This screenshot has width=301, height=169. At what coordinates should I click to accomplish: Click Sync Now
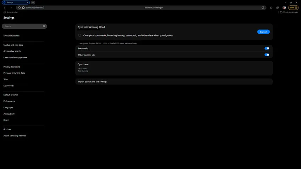83,64
